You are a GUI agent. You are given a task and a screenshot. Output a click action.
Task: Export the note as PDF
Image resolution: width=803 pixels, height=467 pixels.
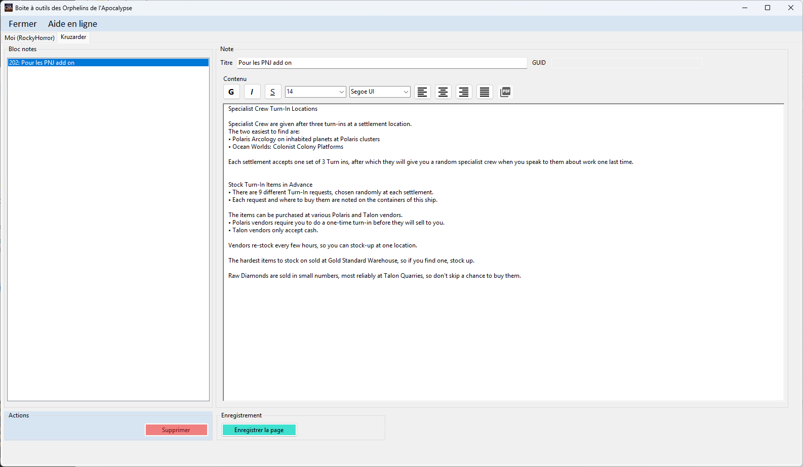point(505,92)
